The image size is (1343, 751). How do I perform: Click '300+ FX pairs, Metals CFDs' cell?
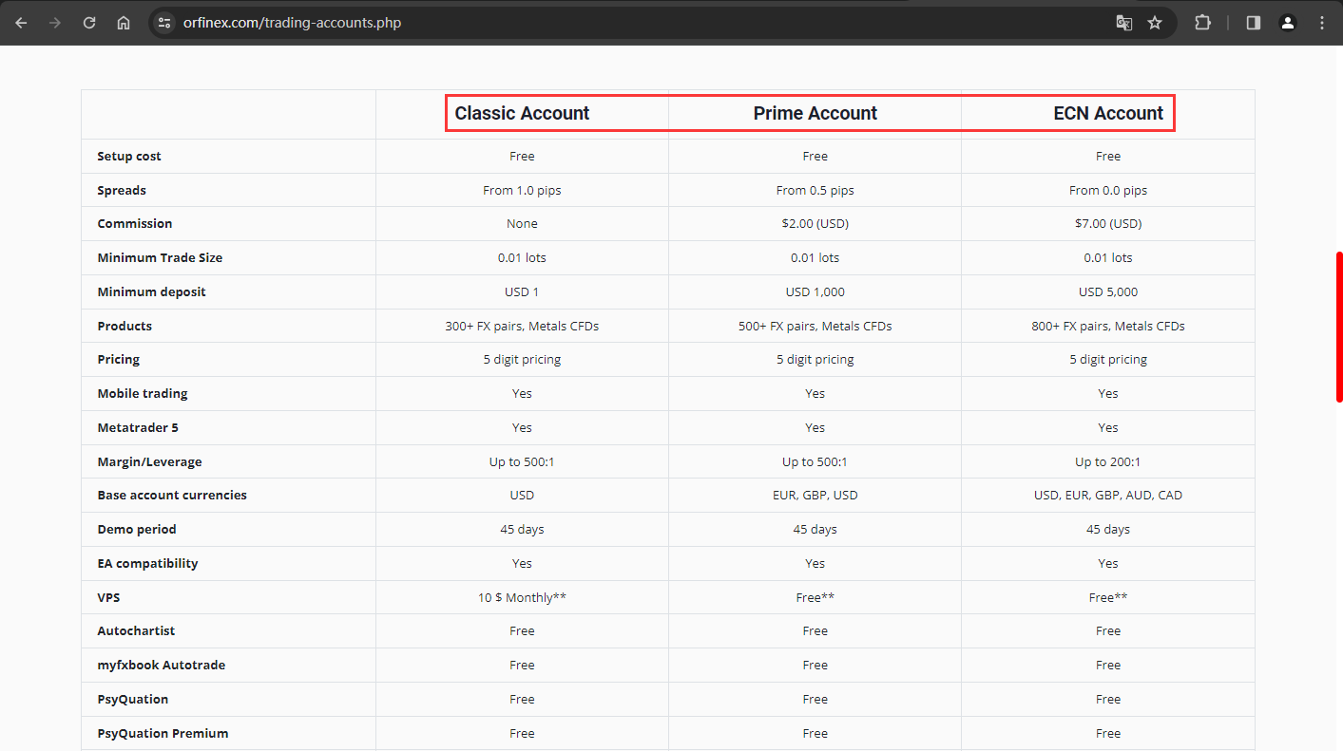pyautogui.click(x=522, y=326)
